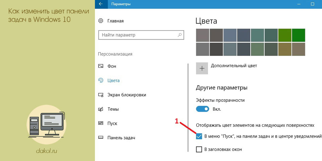Click the Темы brush icon in the sidebar
322x161 pixels.
[x=101, y=109]
